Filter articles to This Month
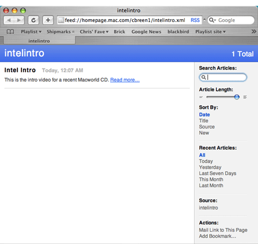The height and width of the screenshot is (244, 258). pos(211,179)
